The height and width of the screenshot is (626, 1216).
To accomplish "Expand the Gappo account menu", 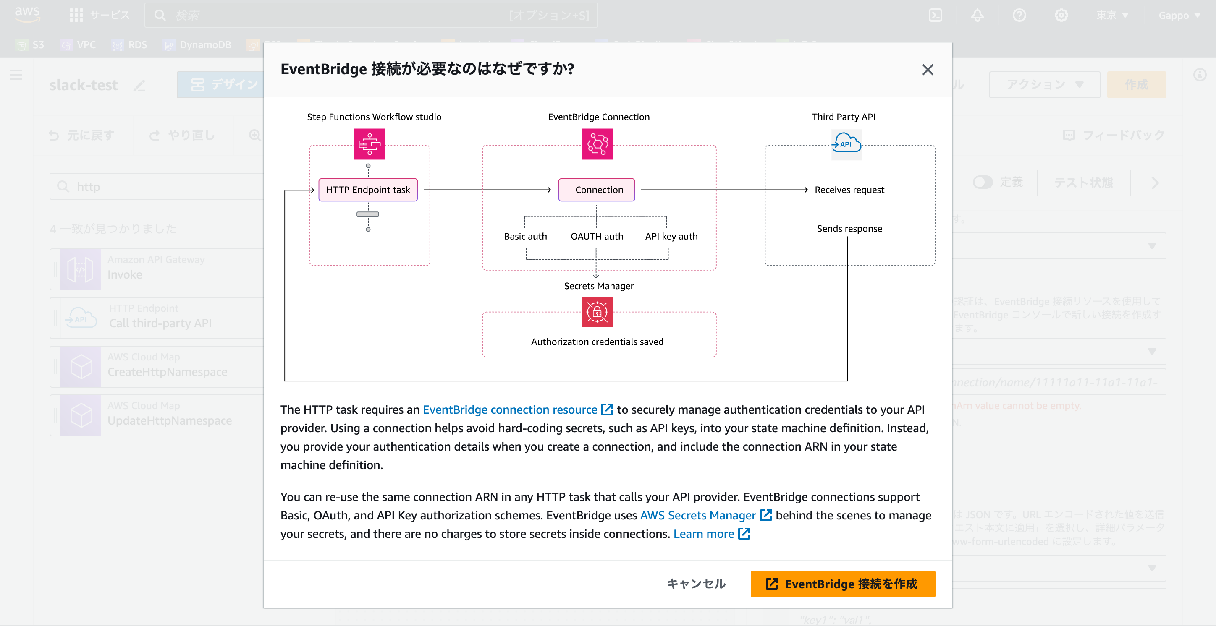I will [x=1179, y=15].
